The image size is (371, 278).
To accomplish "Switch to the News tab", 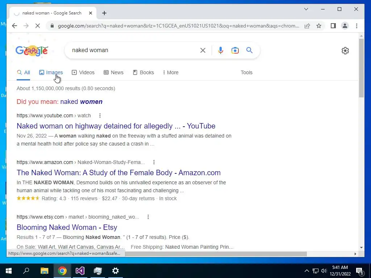I will coord(113,72).
